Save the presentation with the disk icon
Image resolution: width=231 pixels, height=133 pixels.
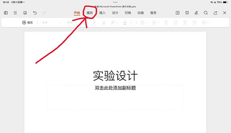pos(25,13)
